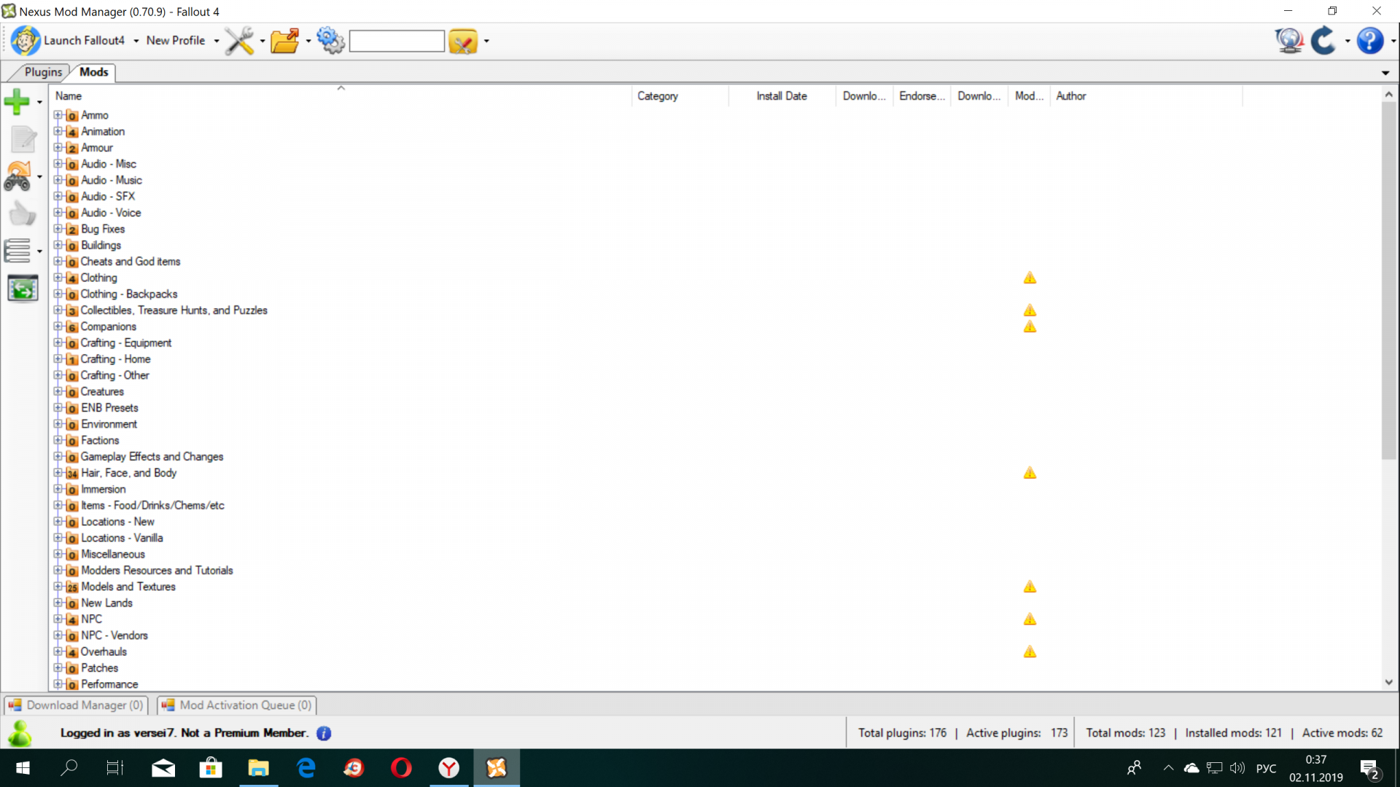
Task: Expand the Animation category node
Action: click(x=58, y=131)
